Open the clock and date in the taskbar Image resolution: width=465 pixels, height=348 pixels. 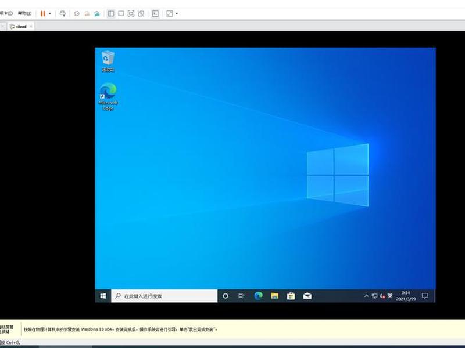[406, 296]
